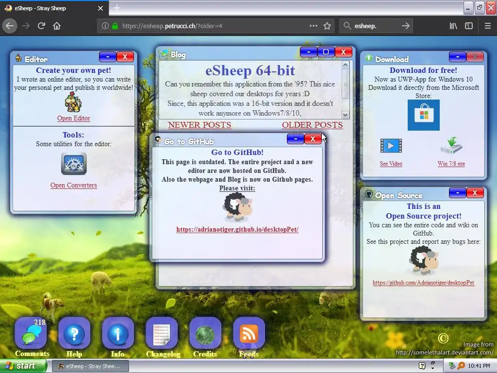The width and height of the screenshot is (497, 373).
Task: Click the Blog window scrollbar thumb
Action: coord(346,84)
